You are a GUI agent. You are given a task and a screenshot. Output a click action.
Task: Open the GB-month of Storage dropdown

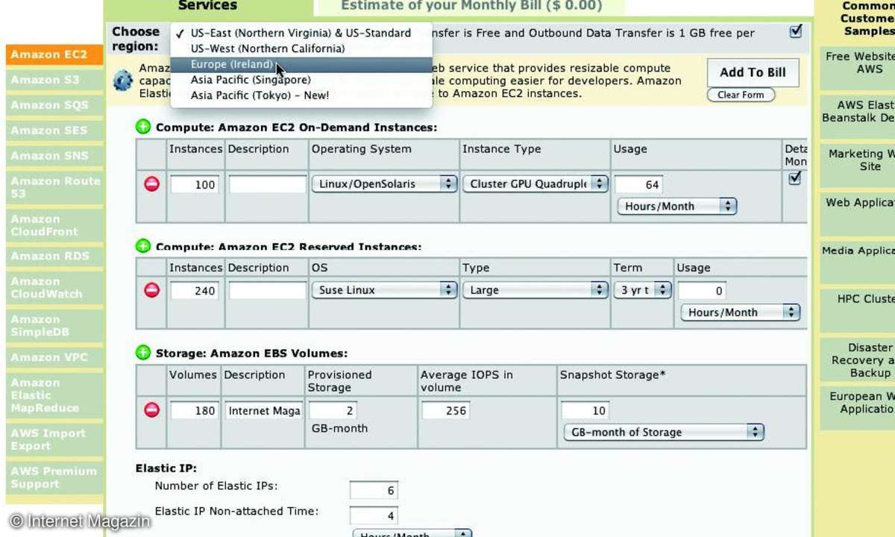tap(664, 432)
